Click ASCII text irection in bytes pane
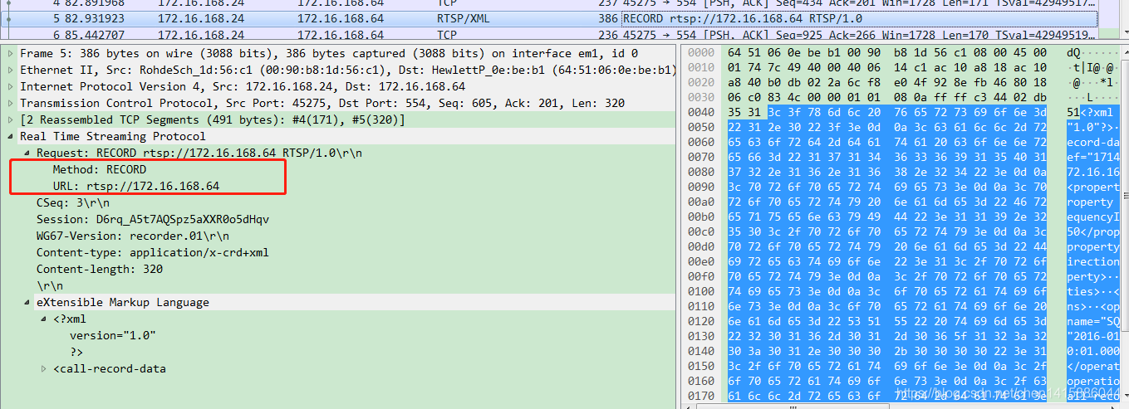Viewport: 1129px width, 409px height. click(x=1092, y=260)
